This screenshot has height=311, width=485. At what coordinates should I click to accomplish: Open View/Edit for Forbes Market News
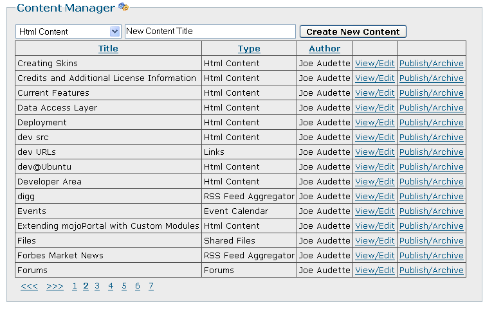pos(374,256)
